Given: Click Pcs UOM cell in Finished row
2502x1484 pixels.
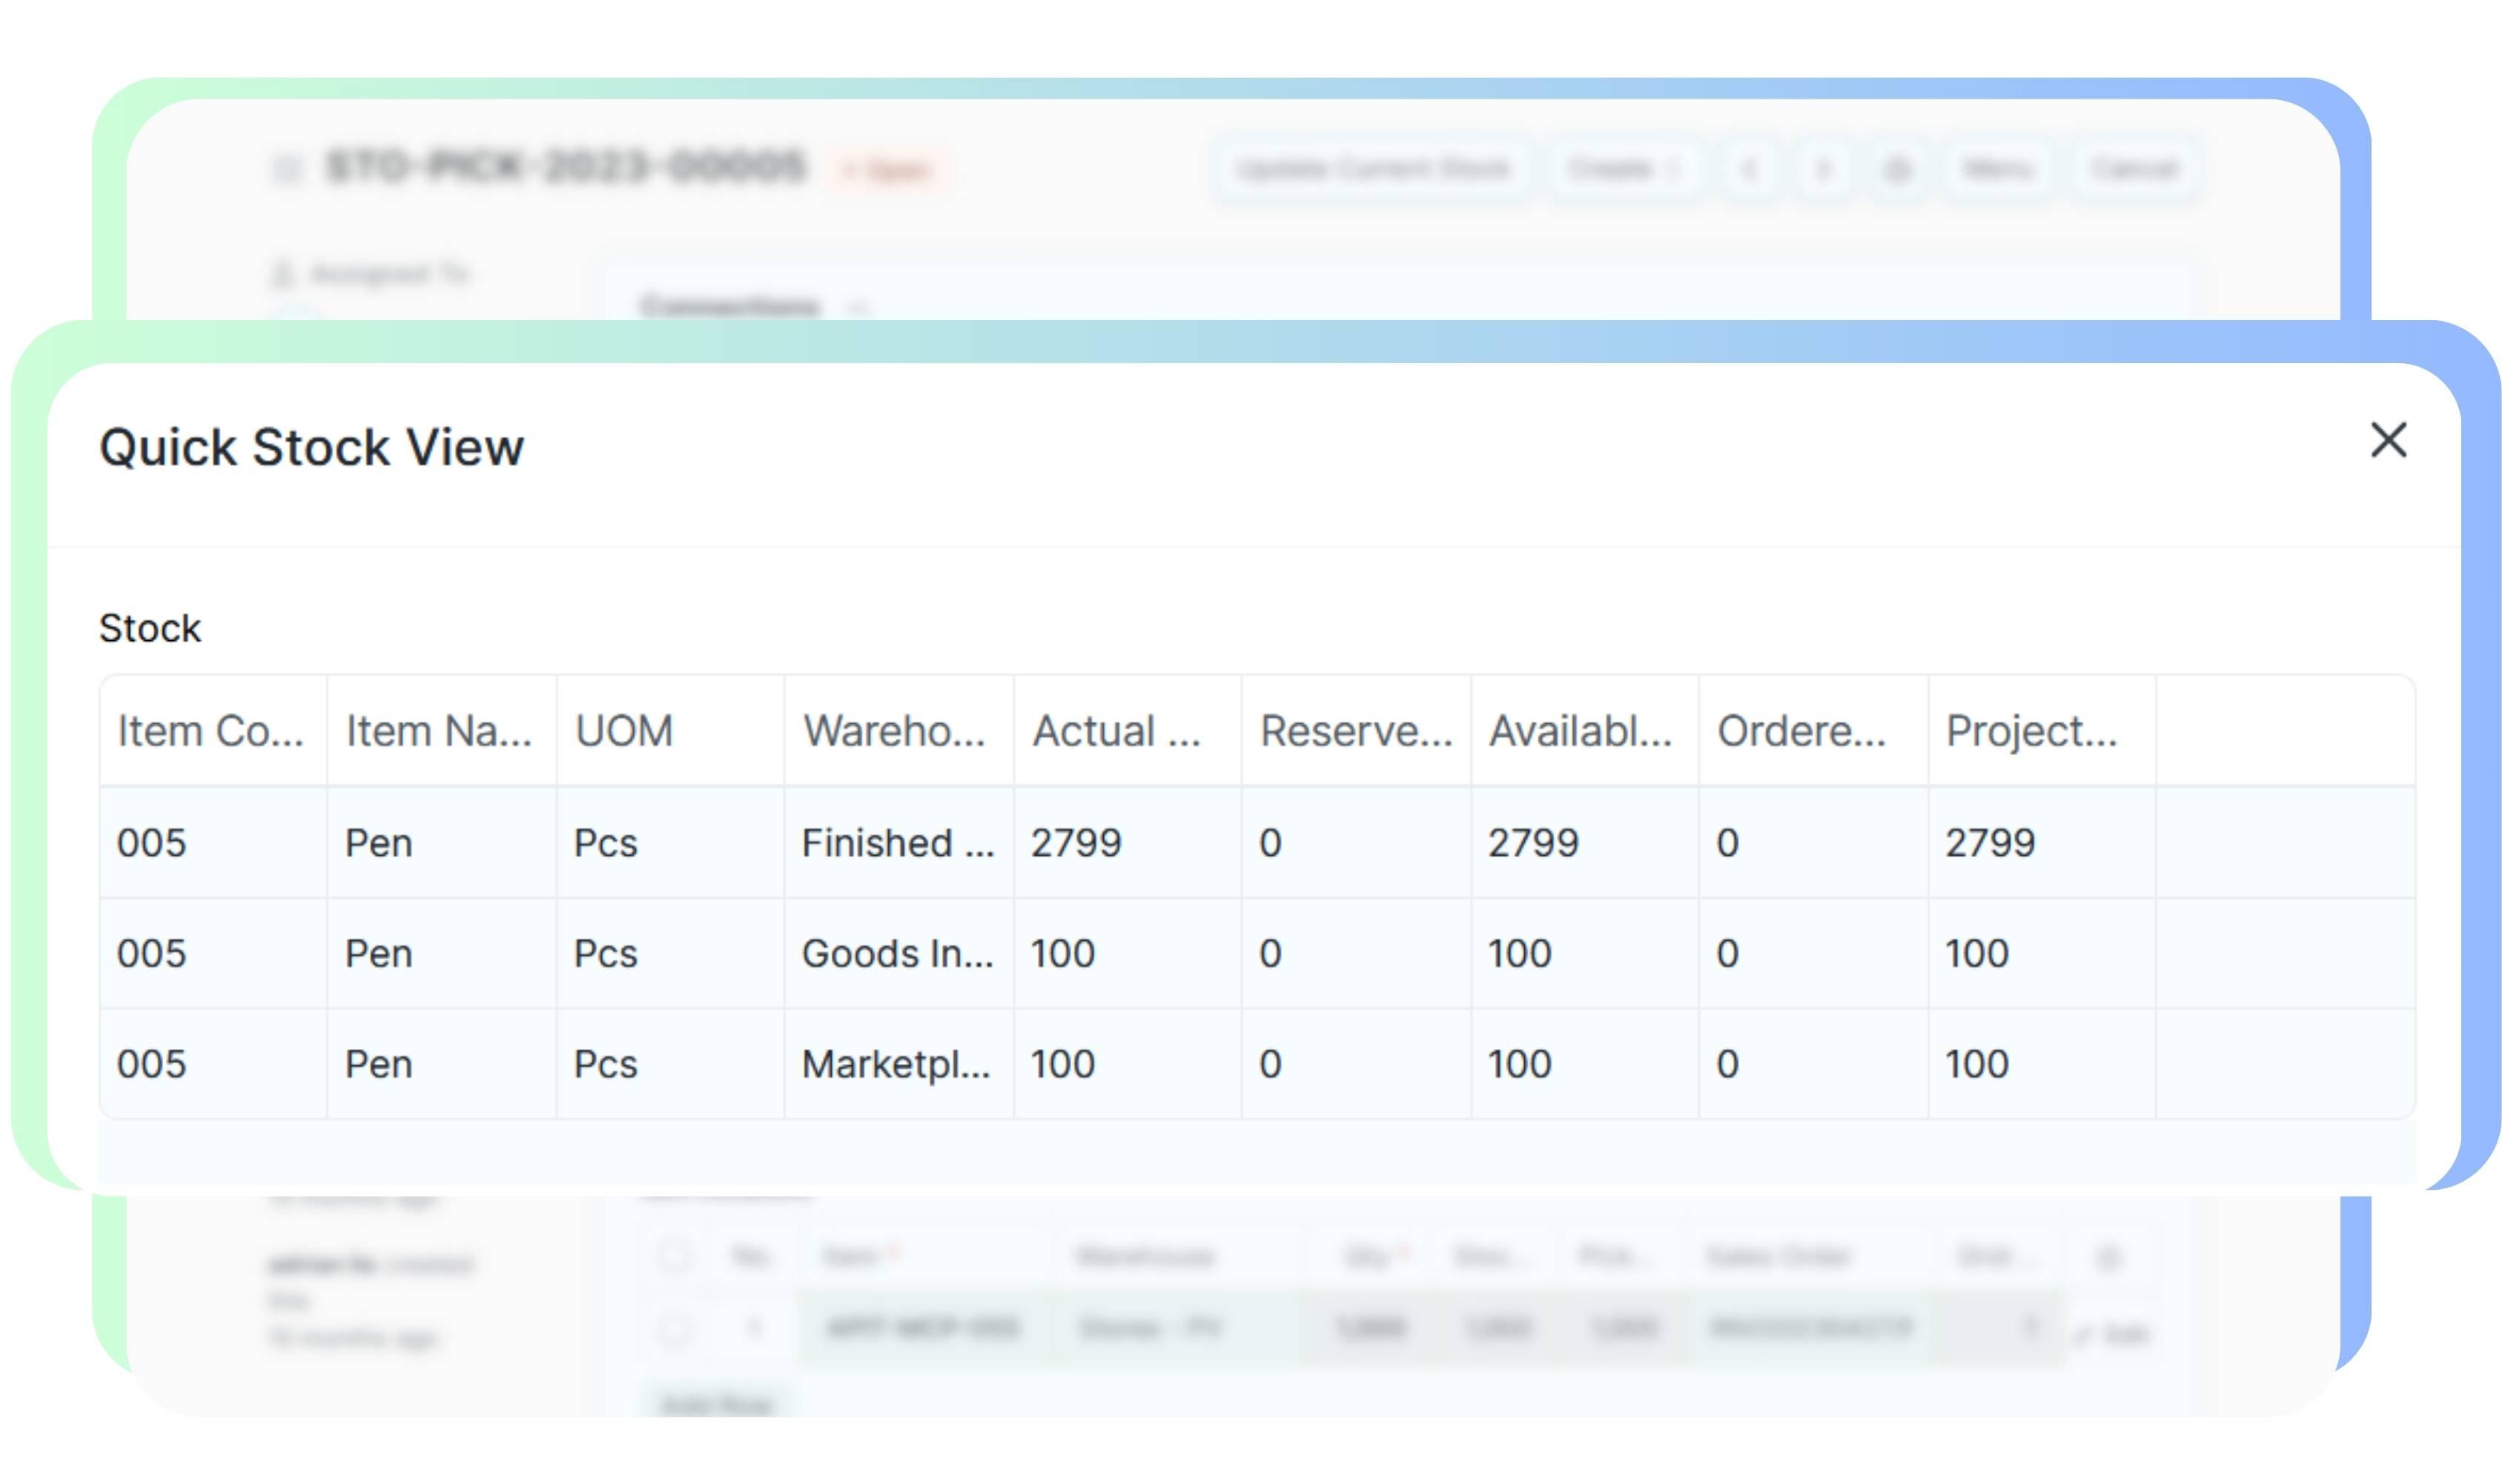Looking at the screenshot, I should (605, 843).
